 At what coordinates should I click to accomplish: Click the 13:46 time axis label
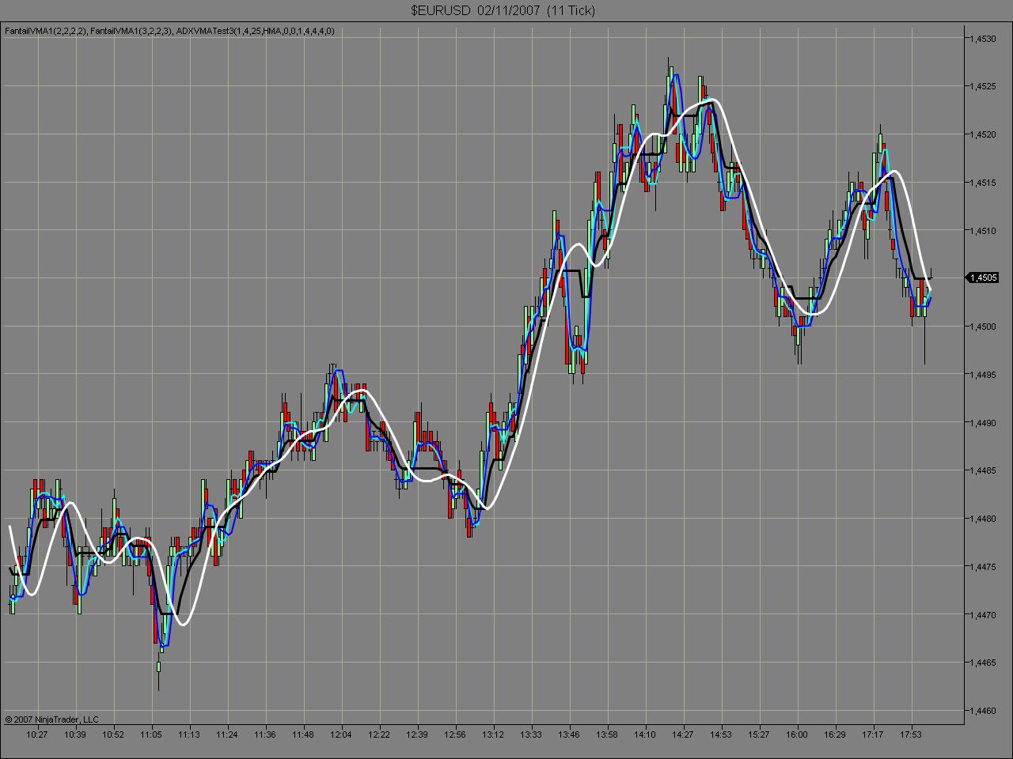pyautogui.click(x=569, y=734)
